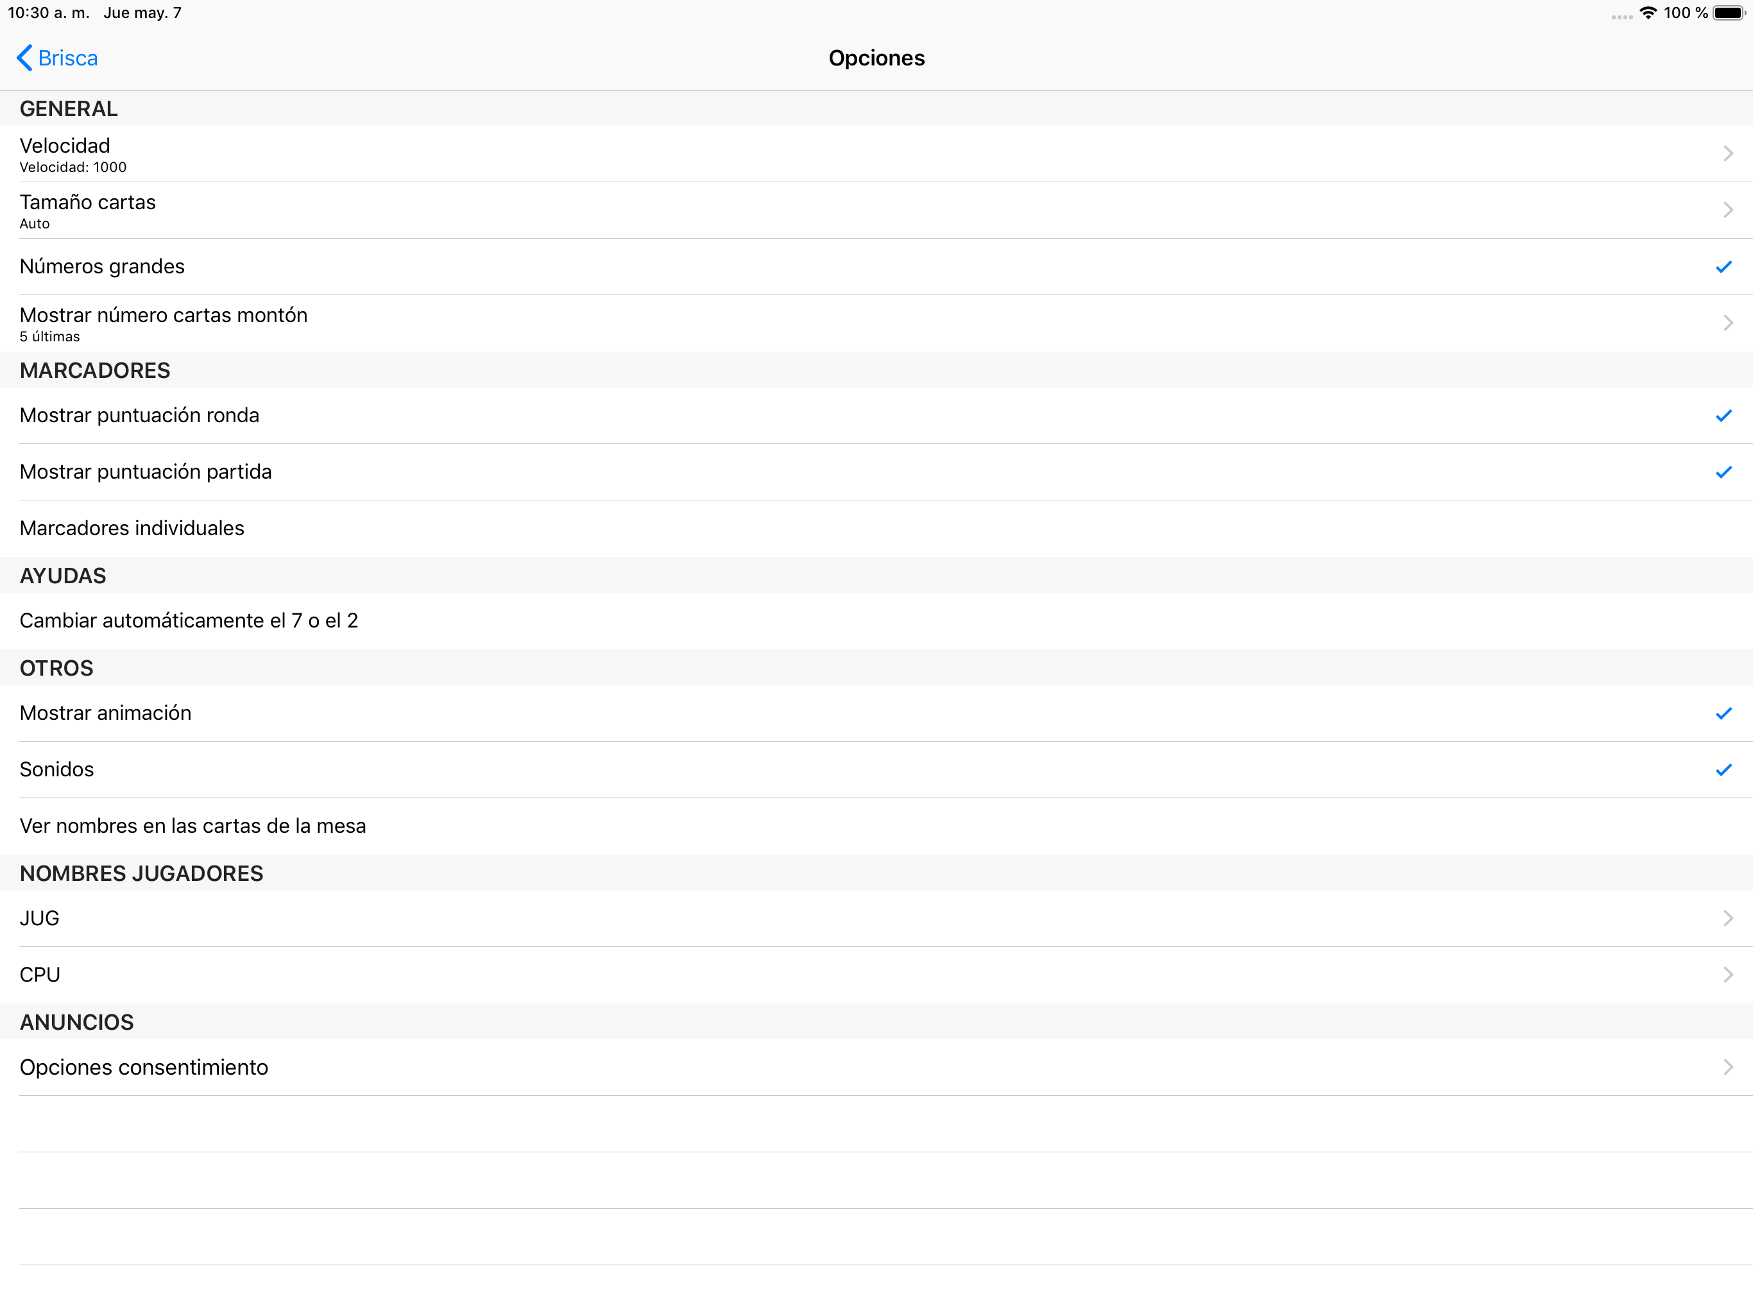
Task: Tap the chevron on the JUG row
Action: (1727, 917)
